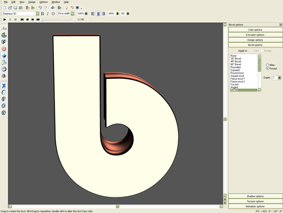Pause the animation
The width and height of the screenshot is (283, 213).
[10, 19]
